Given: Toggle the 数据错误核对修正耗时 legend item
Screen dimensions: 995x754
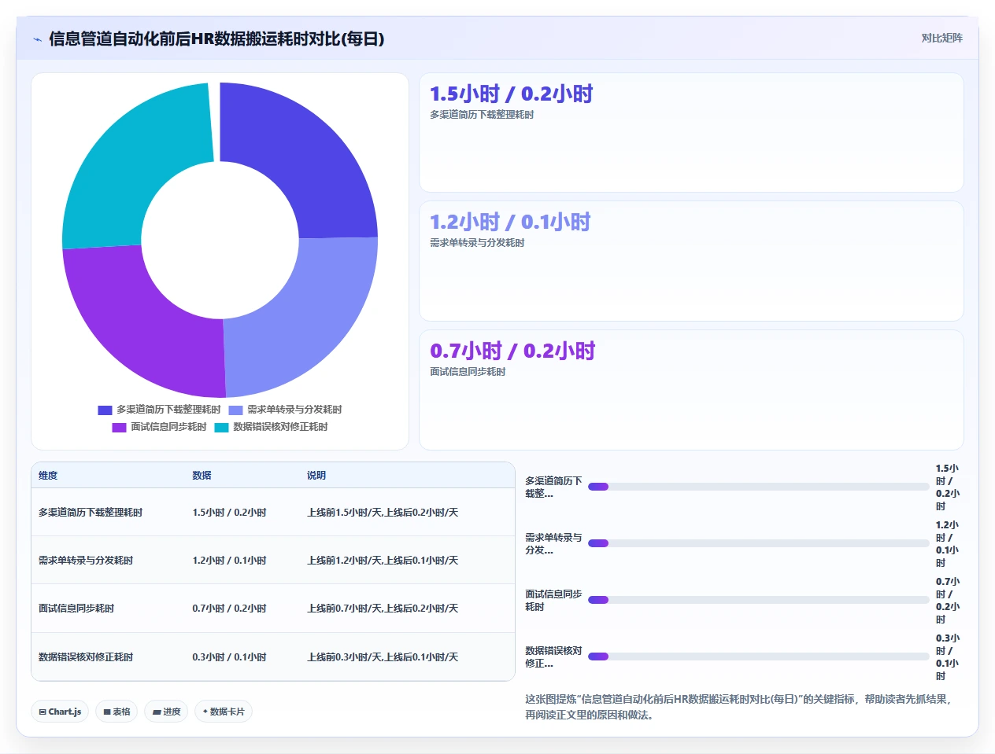Looking at the screenshot, I should click(x=271, y=427).
